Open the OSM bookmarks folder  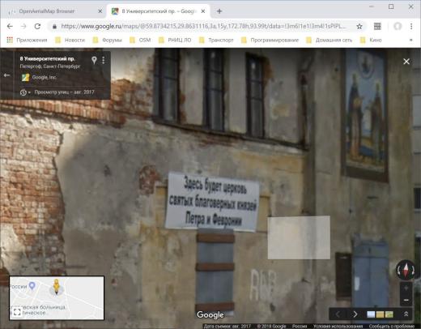point(140,40)
